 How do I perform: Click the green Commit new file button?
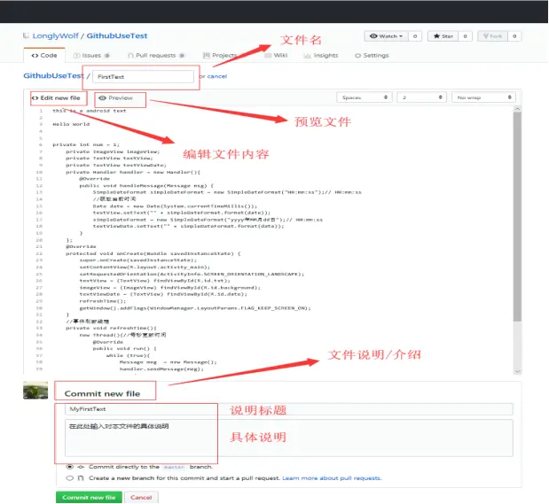89,497
